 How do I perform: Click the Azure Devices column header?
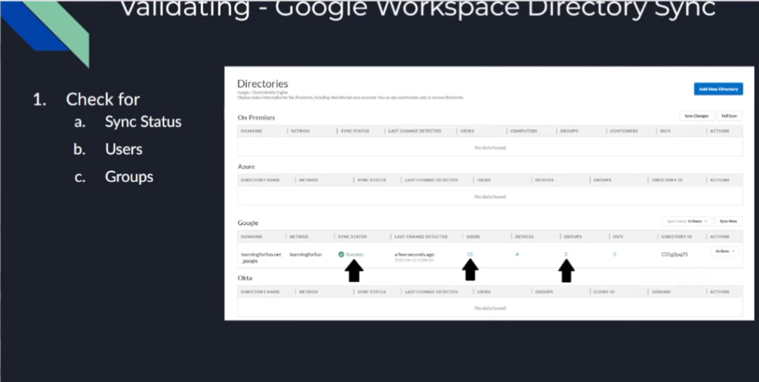point(544,180)
